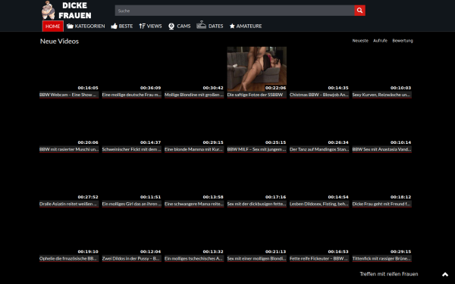Open video 'Ophelie die frnazösische BB...'
This screenshot has height=284, width=455.
point(69,258)
